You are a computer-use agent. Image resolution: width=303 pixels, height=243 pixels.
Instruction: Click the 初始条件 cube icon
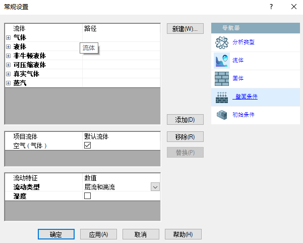[x=222, y=115]
